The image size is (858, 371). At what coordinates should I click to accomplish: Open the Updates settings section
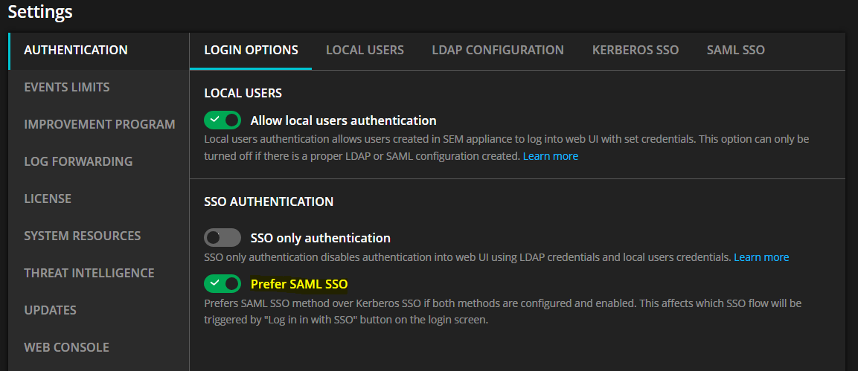tap(51, 310)
